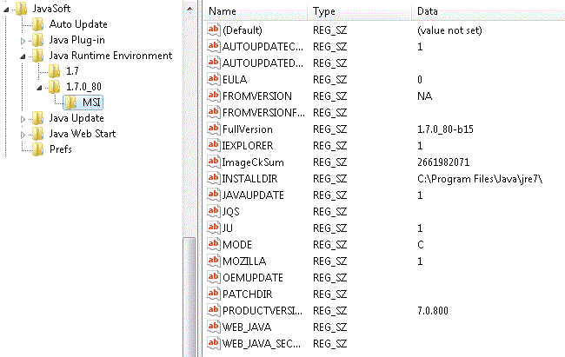Select the Auto Update key label
Image resolution: width=565 pixels, height=357 pixels.
coord(78,24)
